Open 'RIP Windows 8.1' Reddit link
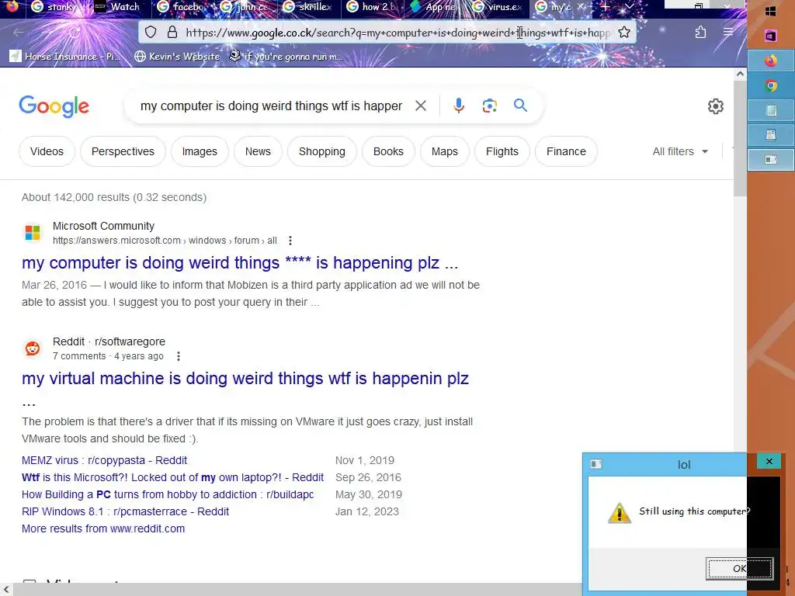The image size is (795, 596). click(x=125, y=512)
